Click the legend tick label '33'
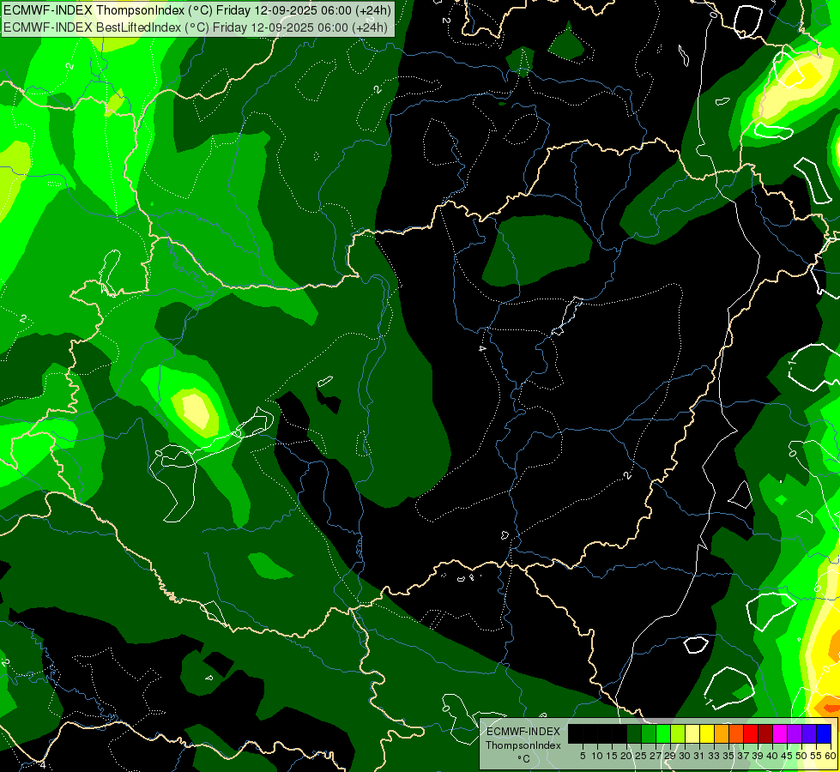This screenshot has width=840, height=772. [714, 756]
